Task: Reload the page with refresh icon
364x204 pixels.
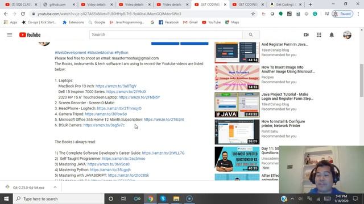Action: (x=23, y=14)
